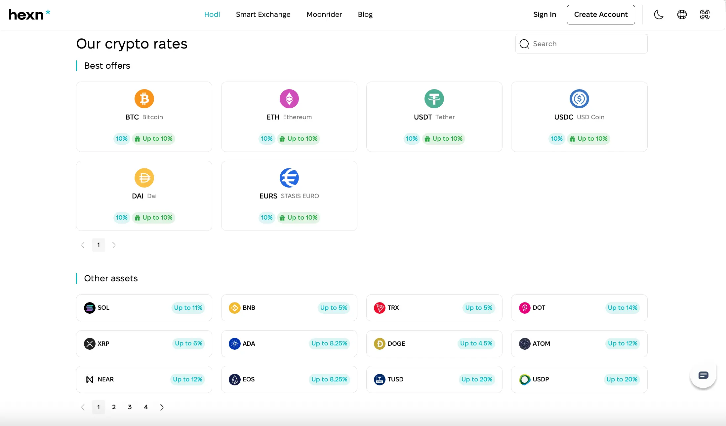The image size is (726, 426).
Task: Select page 4 of Other assets
Action: click(x=146, y=407)
